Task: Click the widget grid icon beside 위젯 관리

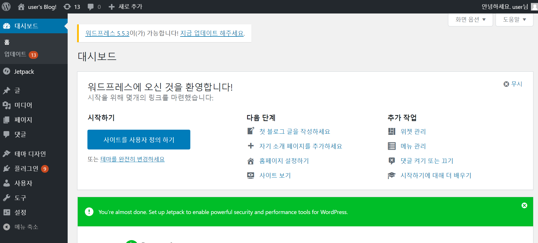Action: [392, 131]
